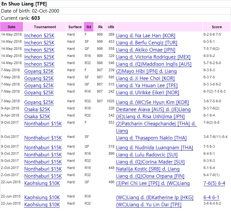
Task: Open Mayo Hibi d. Liang match link
Action: coord(146,71)
